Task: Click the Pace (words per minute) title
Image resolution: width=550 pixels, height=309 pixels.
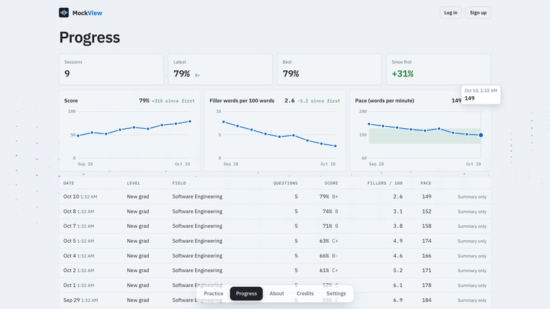Action: pos(384,101)
